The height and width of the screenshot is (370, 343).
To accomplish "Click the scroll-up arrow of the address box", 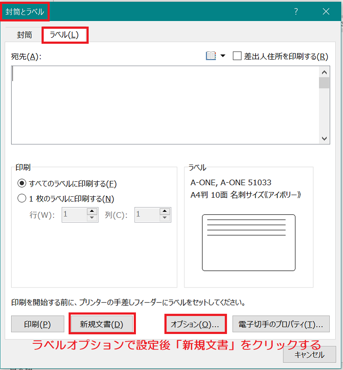I will (325, 72).
